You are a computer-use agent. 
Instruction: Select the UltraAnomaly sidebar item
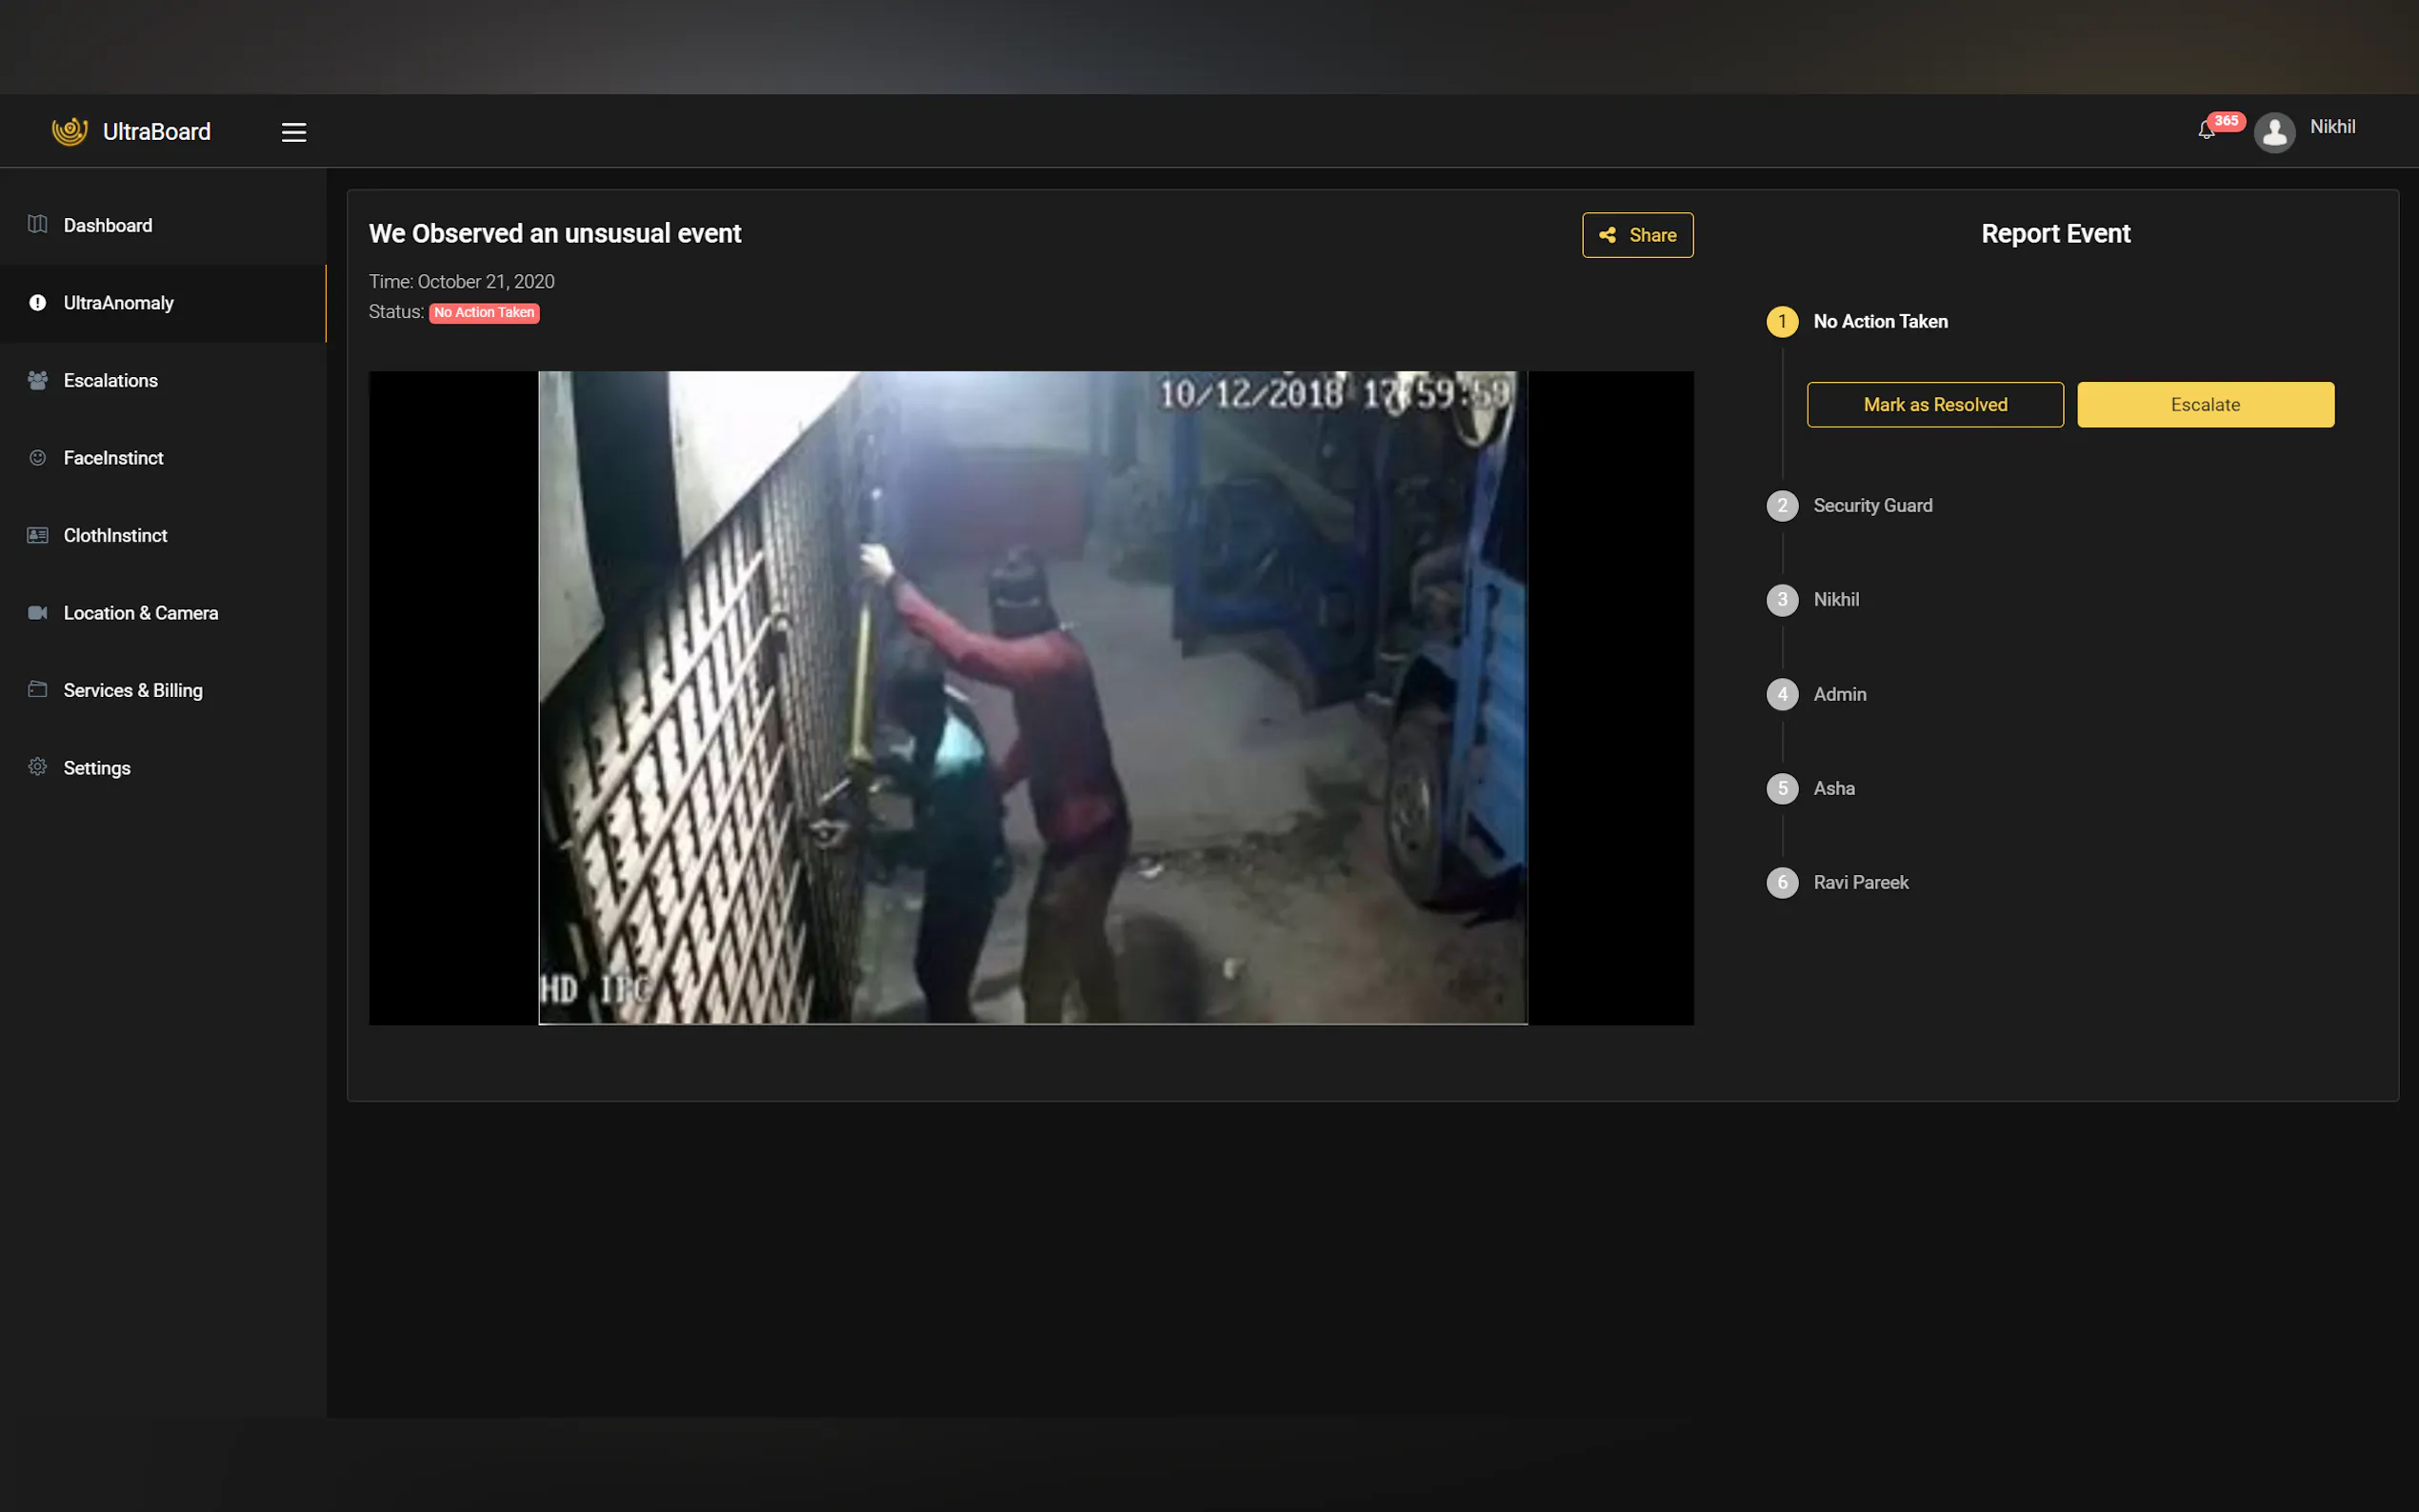(118, 303)
